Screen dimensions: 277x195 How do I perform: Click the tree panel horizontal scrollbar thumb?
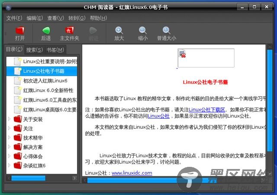coord(28,178)
